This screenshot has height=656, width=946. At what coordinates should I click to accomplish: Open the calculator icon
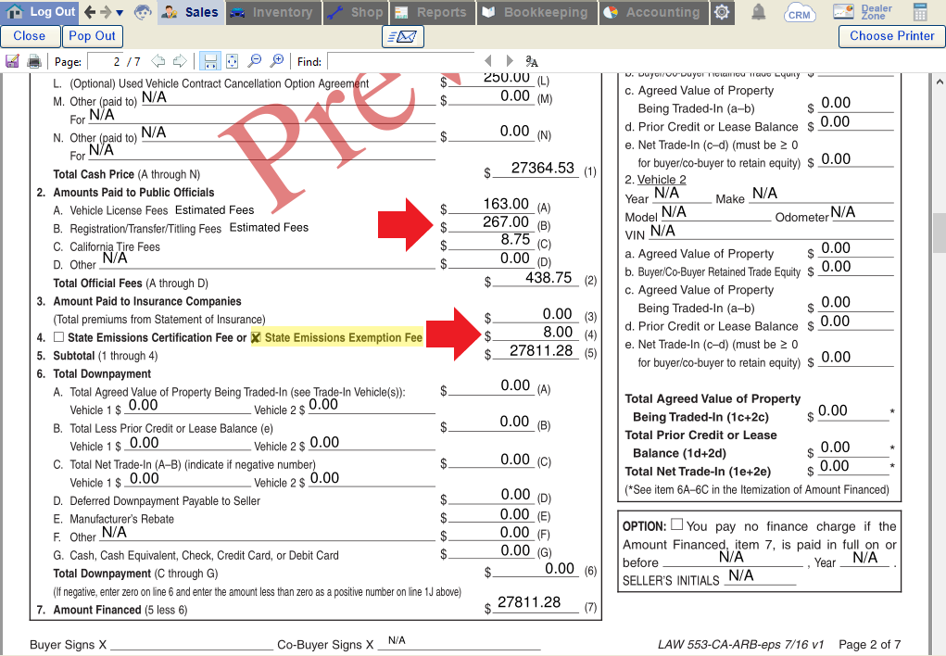[920, 13]
